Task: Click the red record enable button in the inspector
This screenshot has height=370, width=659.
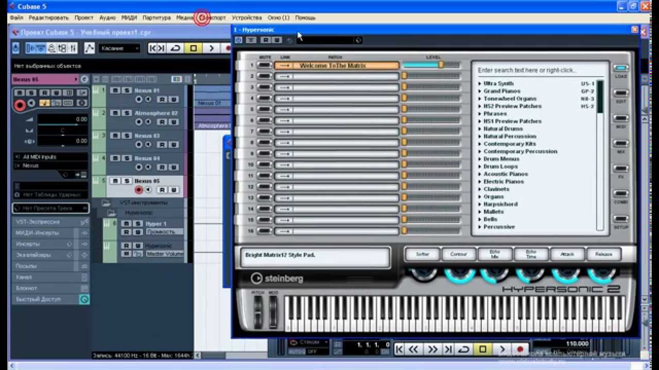Action: pos(20,105)
